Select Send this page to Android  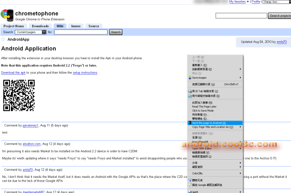(x=215, y=123)
